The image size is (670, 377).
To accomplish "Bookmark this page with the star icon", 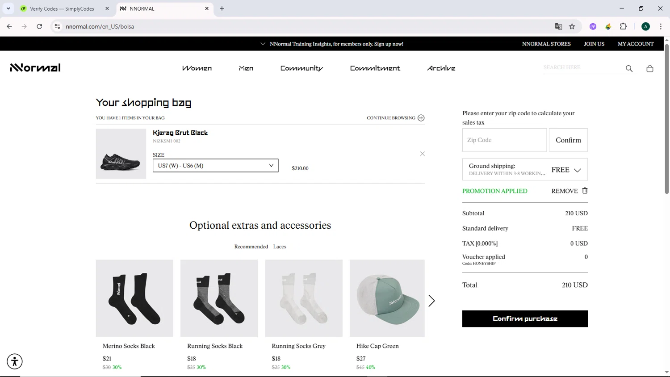I will tap(572, 26).
